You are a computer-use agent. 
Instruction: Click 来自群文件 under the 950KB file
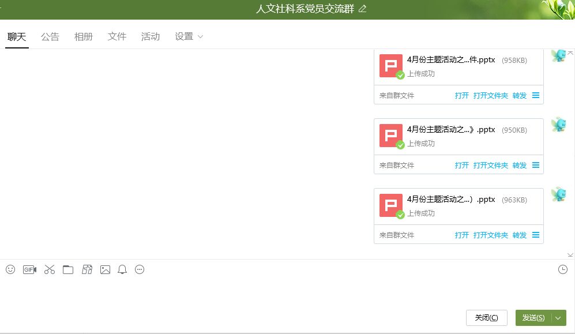(397, 165)
